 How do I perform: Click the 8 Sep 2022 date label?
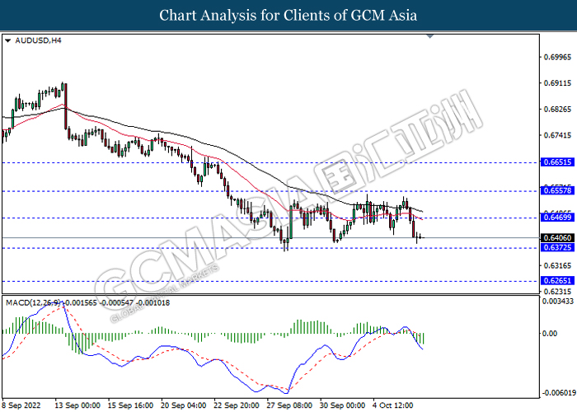point(21,405)
